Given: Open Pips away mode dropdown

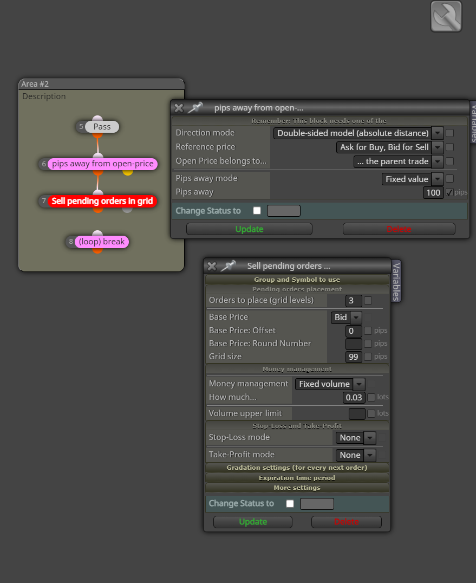Looking at the screenshot, I should (438, 179).
